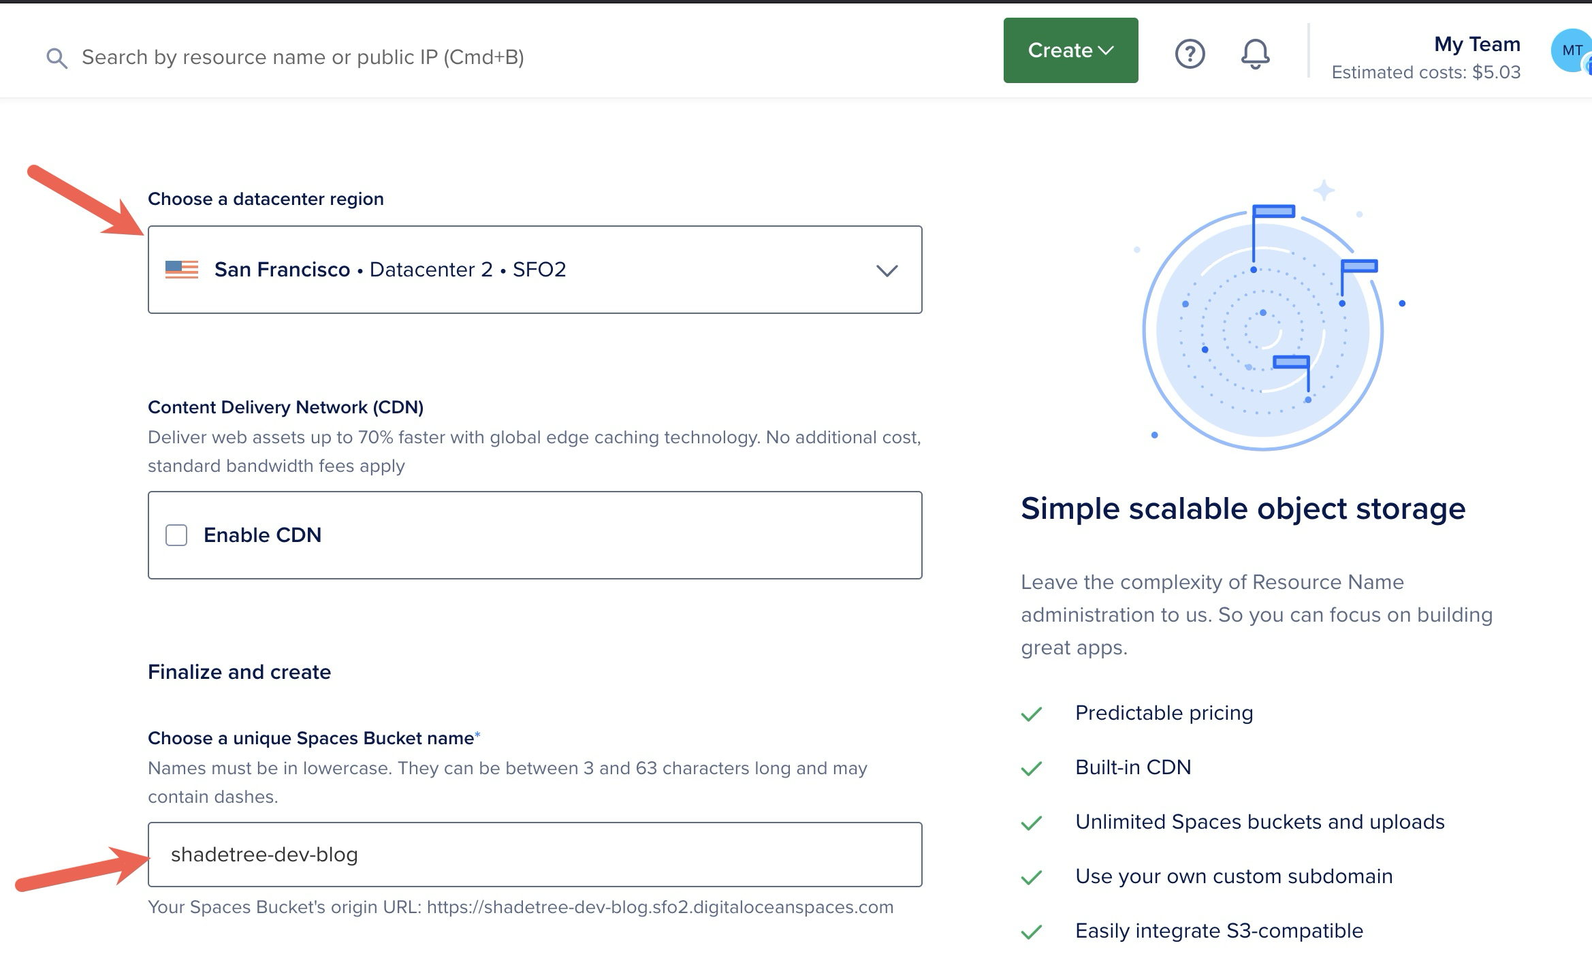1592x956 pixels.
Task: Open the My Team account menu
Action: click(1476, 44)
